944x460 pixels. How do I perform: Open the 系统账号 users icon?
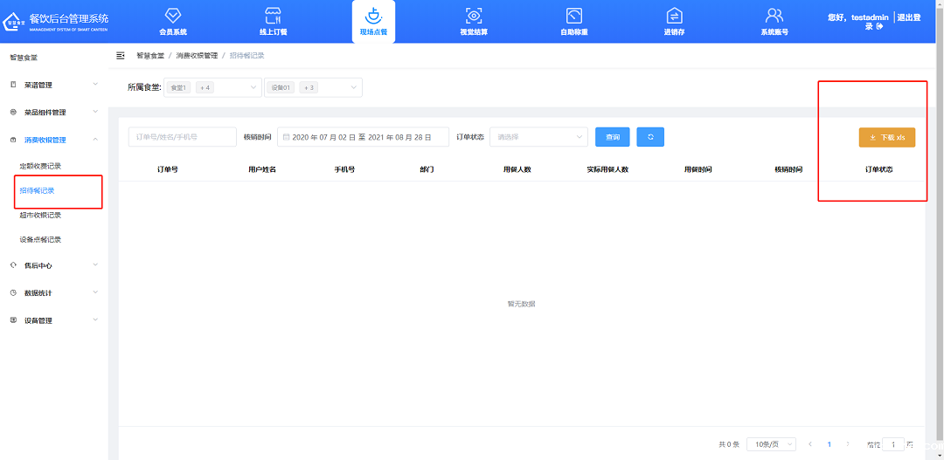[774, 17]
